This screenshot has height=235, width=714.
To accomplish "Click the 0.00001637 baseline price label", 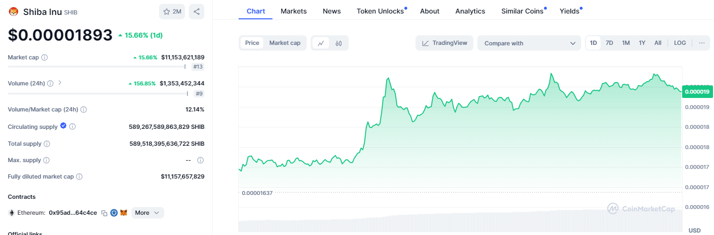I will pos(257,193).
